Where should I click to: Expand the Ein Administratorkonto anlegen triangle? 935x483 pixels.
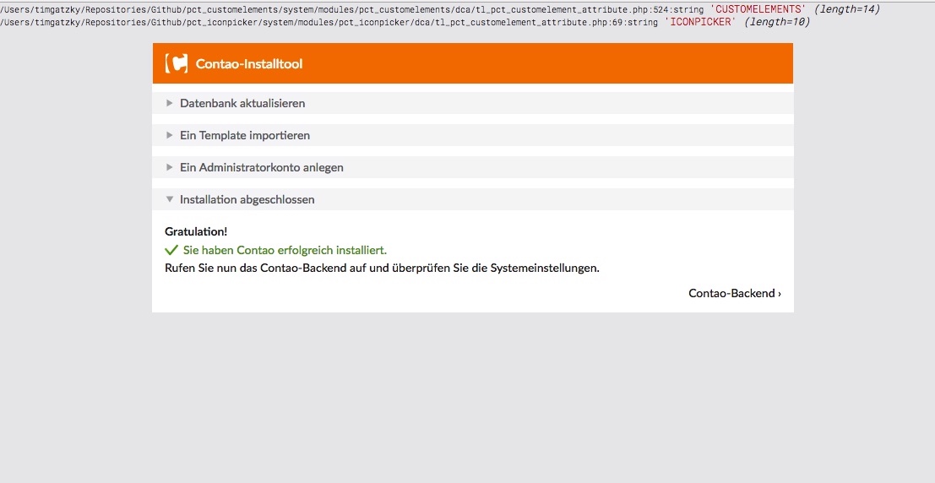[x=170, y=167]
